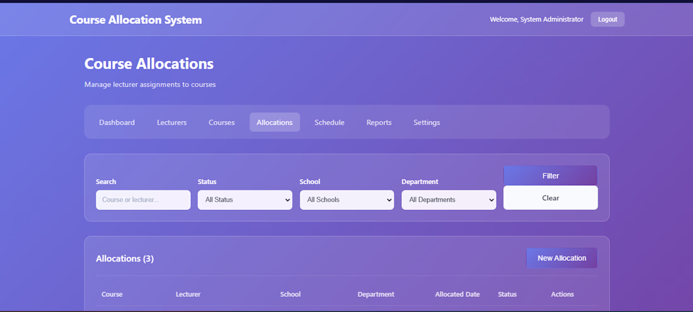
Task: Focus the Course or lecturer search field
Action: pos(143,200)
